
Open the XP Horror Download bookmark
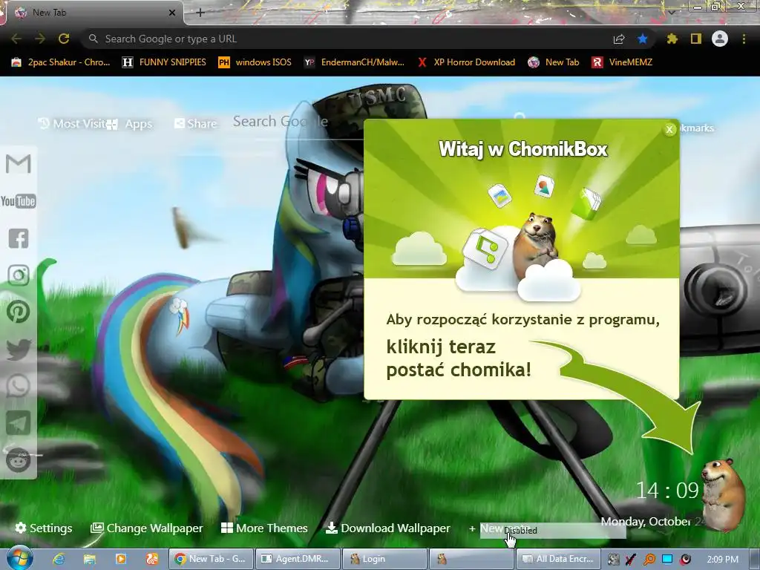[x=466, y=62]
